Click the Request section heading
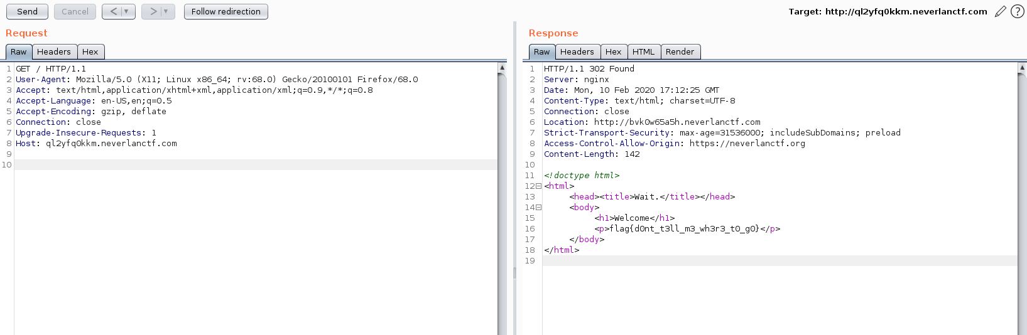The image size is (1027, 335). click(x=26, y=33)
